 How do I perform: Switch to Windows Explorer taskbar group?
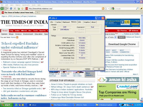(x=106, y=105)
